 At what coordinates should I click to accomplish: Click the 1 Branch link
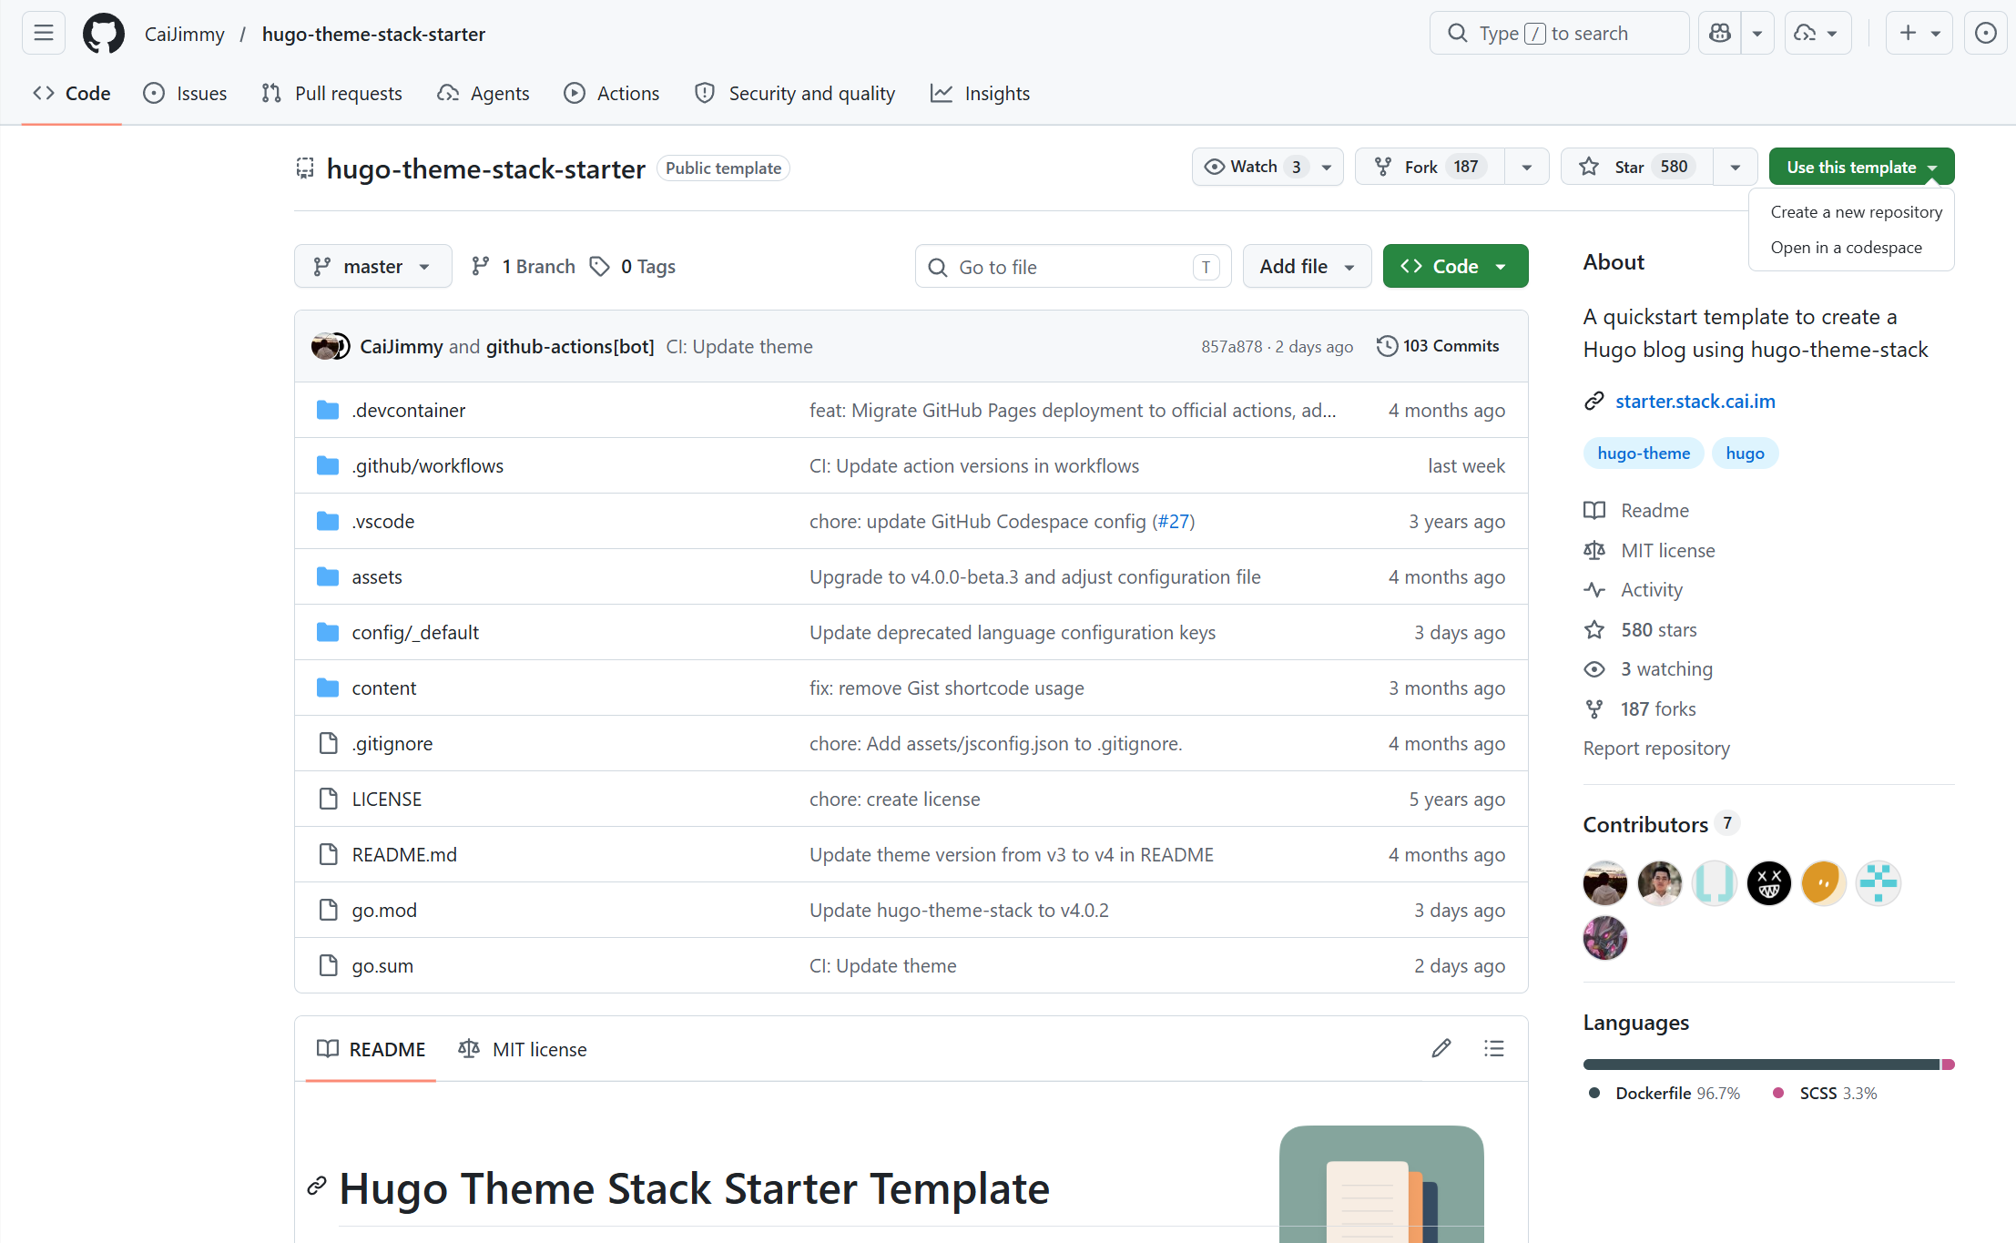(x=524, y=267)
